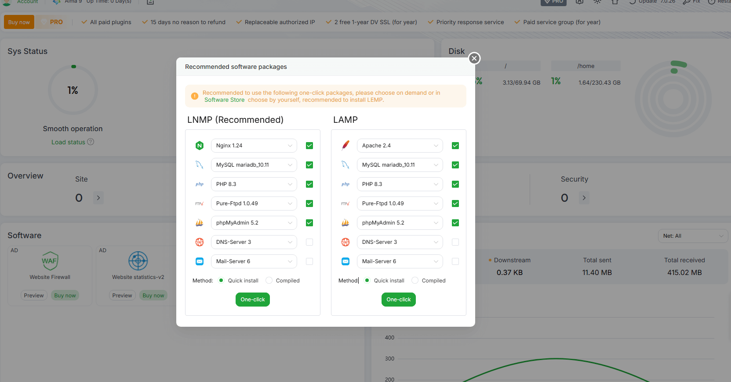The height and width of the screenshot is (382, 731).
Task: Click the Website statistics-v2 target icon
Action: coord(138,261)
